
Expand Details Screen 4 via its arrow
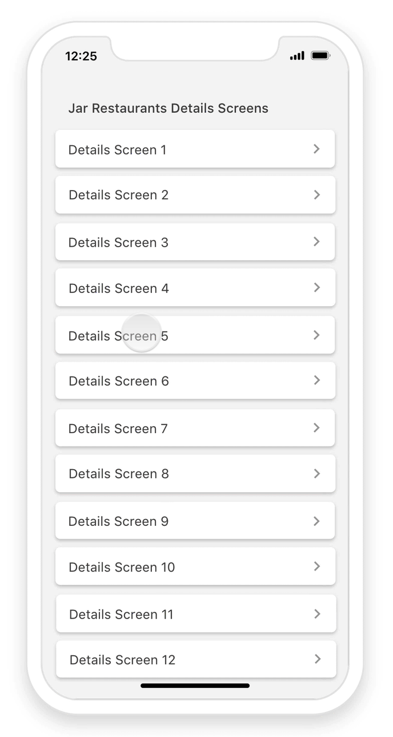click(x=317, y=288)
